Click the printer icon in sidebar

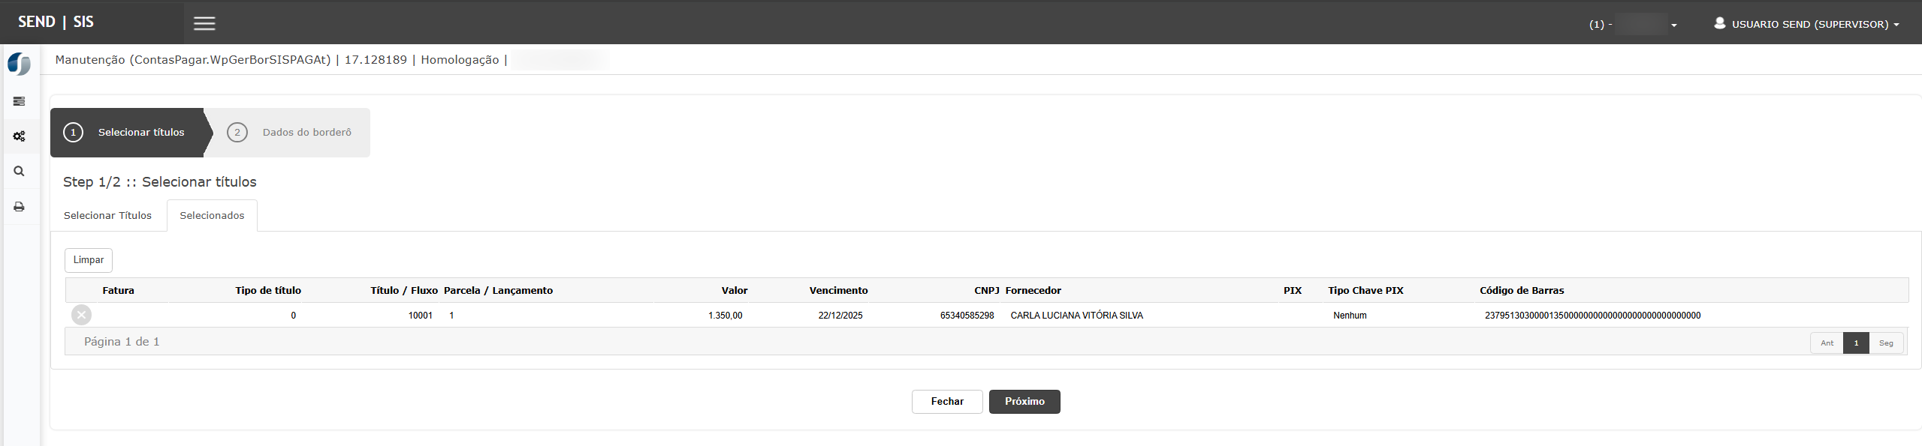(20, 207)
